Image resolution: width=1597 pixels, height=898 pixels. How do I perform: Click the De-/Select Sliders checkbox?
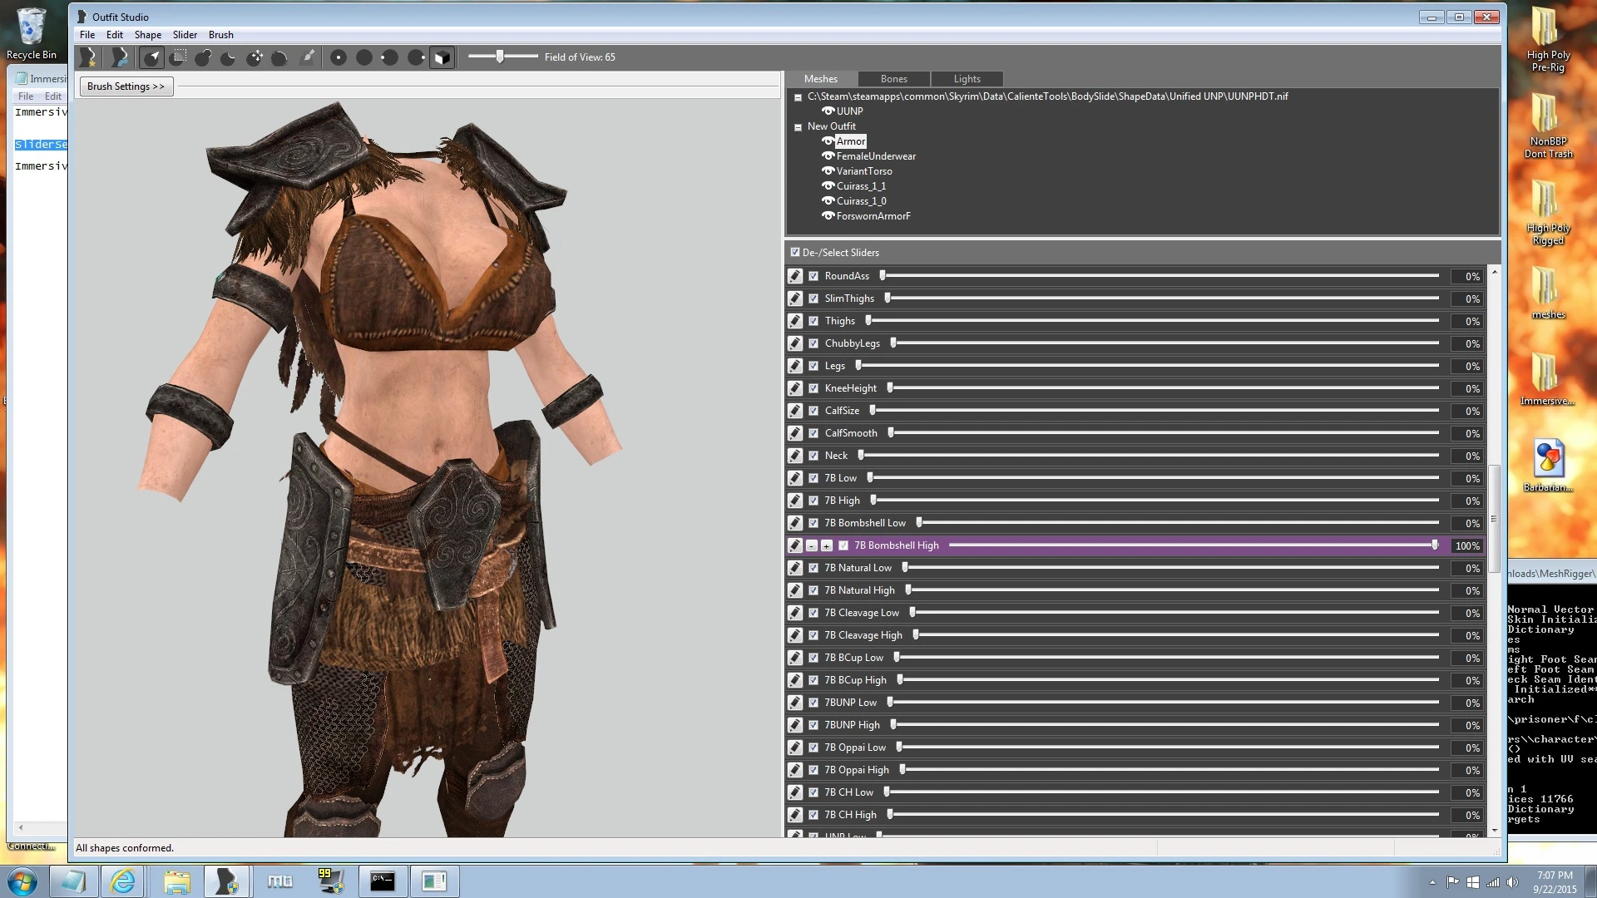click(x=794, y=251)
